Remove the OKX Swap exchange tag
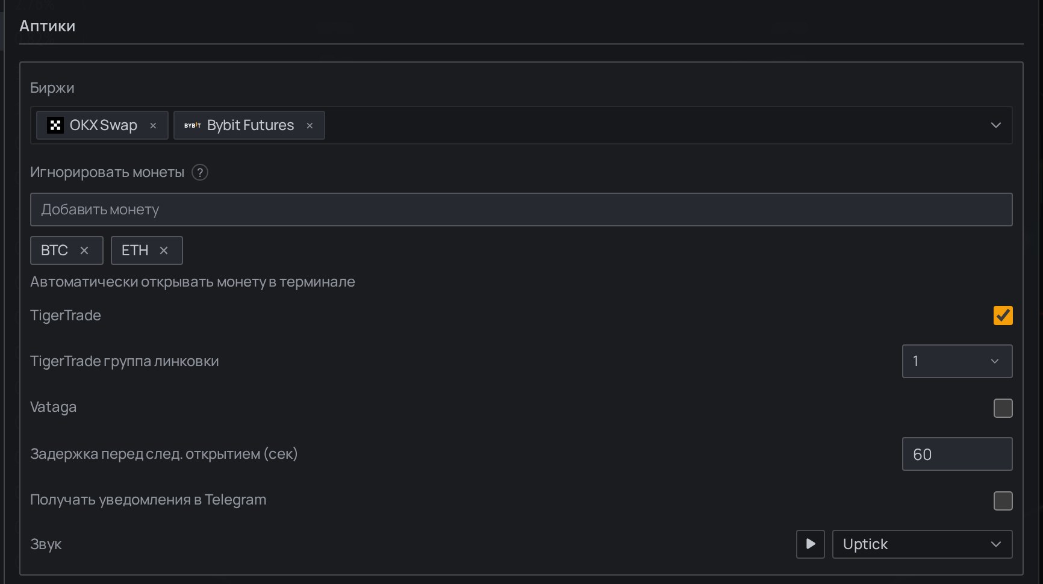Screen dimensions: 1043x584 coord(153,125)
